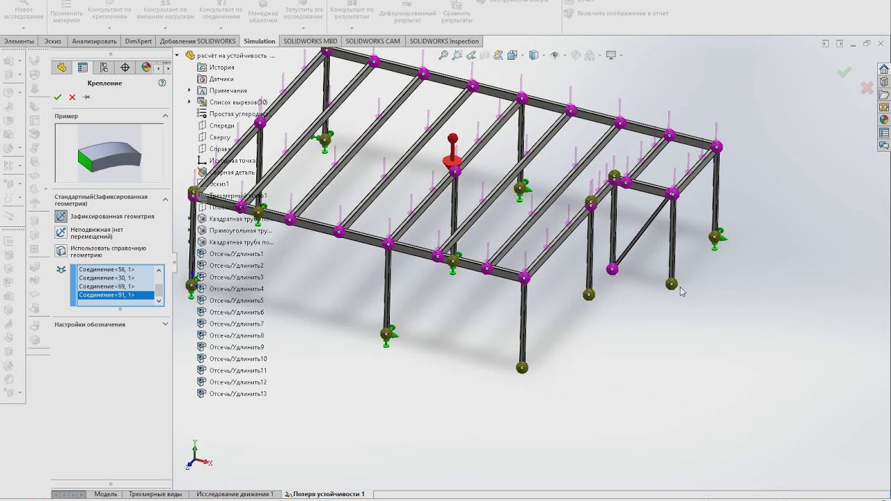Image resolution: width=891 pixels, height=501 pixels.
Task: Open the View Settings monitor dropdown arrow
Action: pyautogui.click(x=620, y=55)
